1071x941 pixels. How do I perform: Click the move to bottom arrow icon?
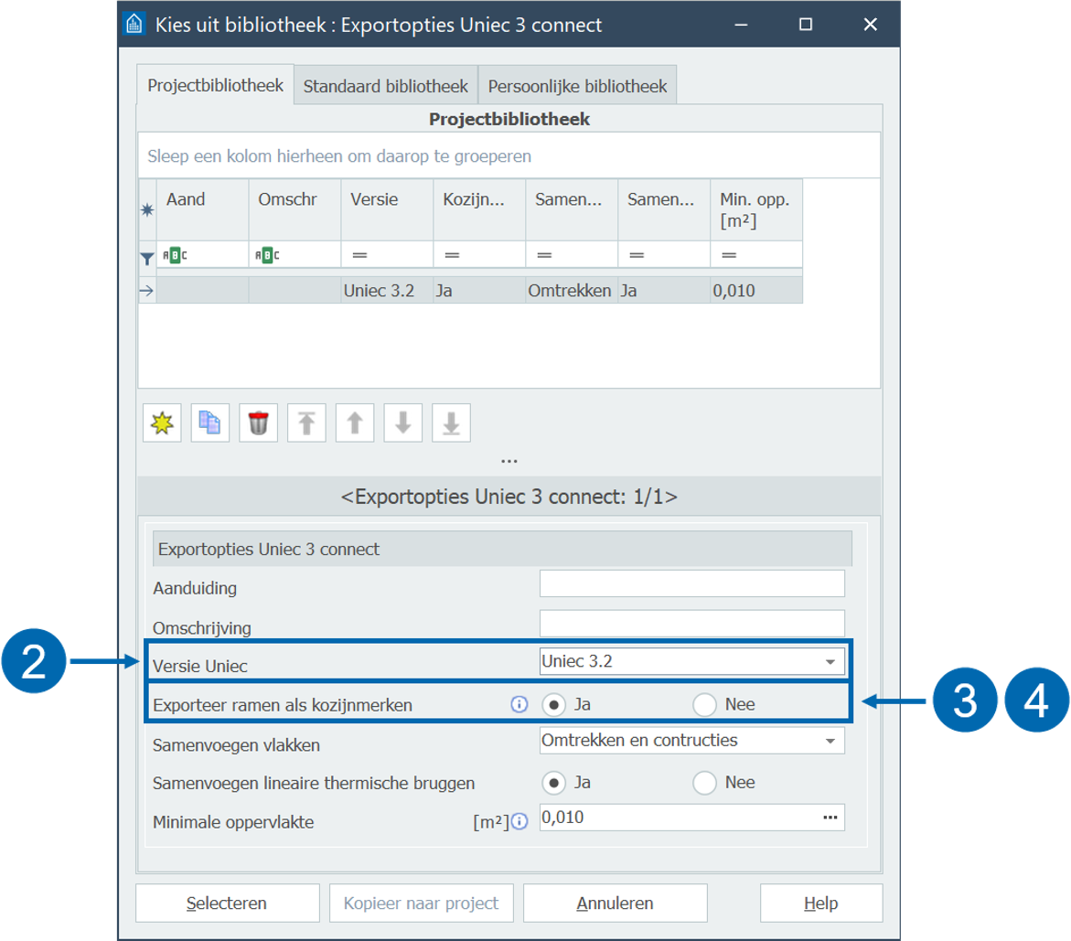click(x=451, y=423)
